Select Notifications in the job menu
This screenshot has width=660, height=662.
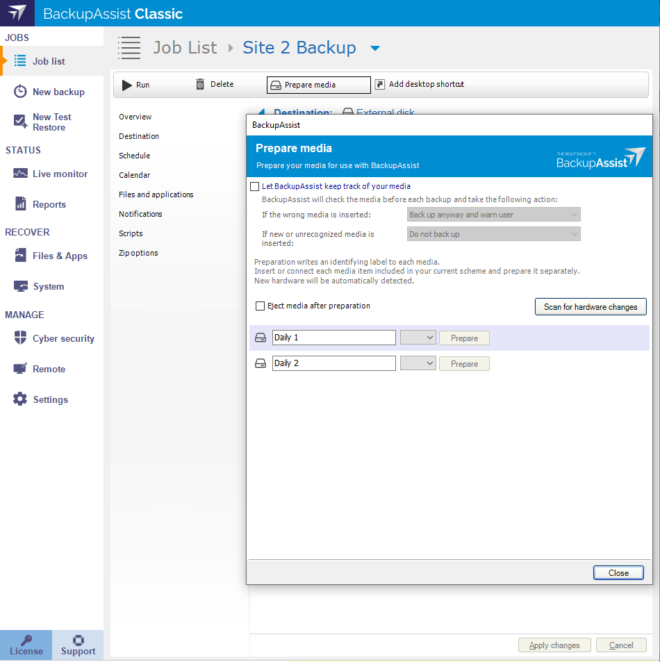[x=140, y=214]
